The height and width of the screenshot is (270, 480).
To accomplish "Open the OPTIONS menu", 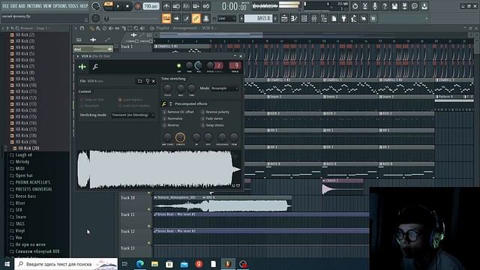I will pyautogui.click(x=60, y=6).
